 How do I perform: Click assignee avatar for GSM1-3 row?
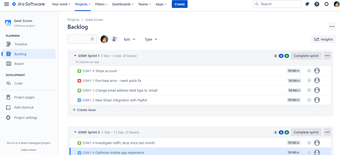coord(317,90)
